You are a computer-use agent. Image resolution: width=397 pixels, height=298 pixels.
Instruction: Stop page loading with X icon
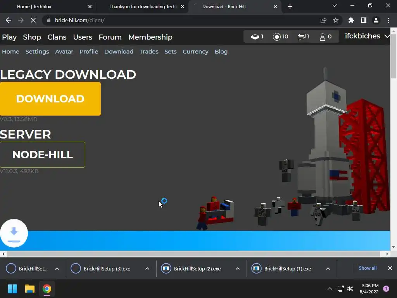pos(33,20)
